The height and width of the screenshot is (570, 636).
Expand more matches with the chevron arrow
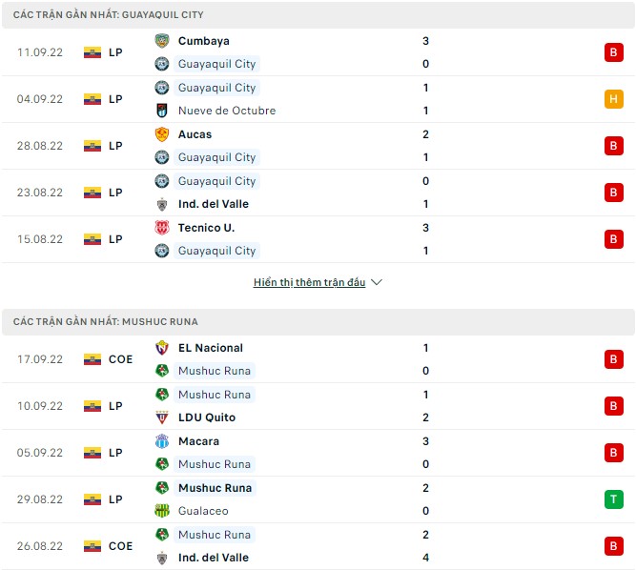(x=376, y=283)
